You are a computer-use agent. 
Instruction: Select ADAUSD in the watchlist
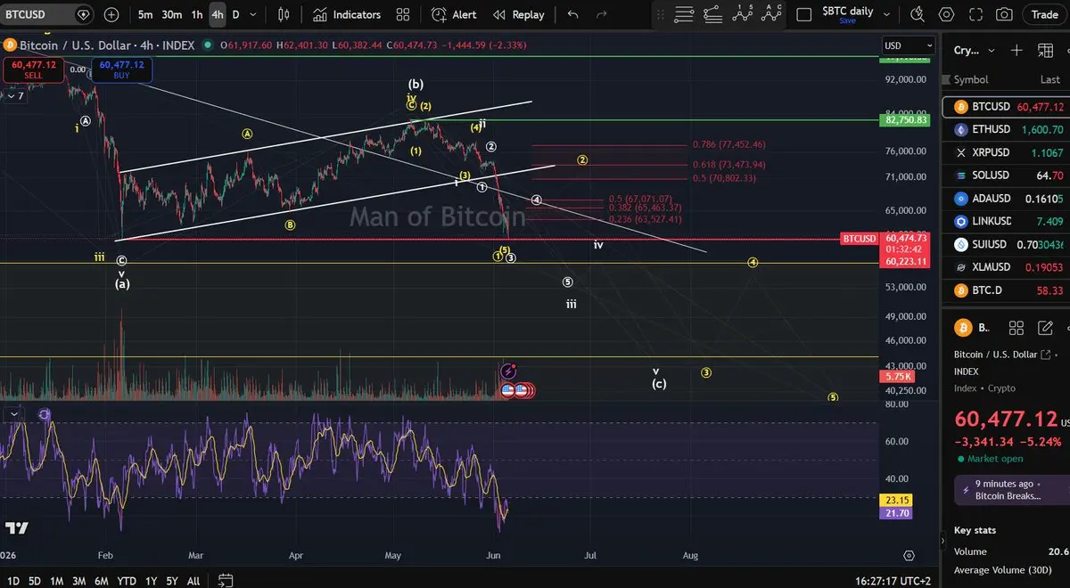pyautogui.click(x=1008, y=198)
